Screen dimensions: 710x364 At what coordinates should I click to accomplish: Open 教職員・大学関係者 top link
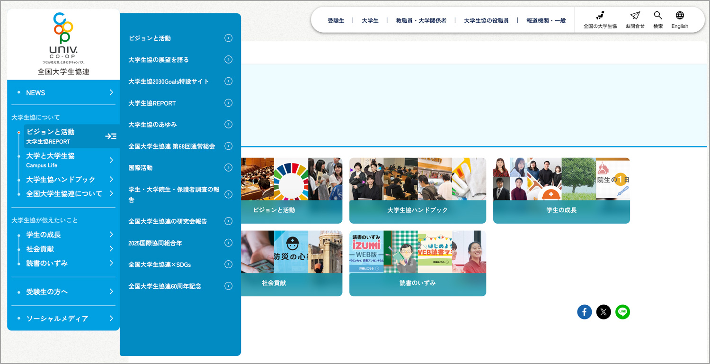[421, 21]
